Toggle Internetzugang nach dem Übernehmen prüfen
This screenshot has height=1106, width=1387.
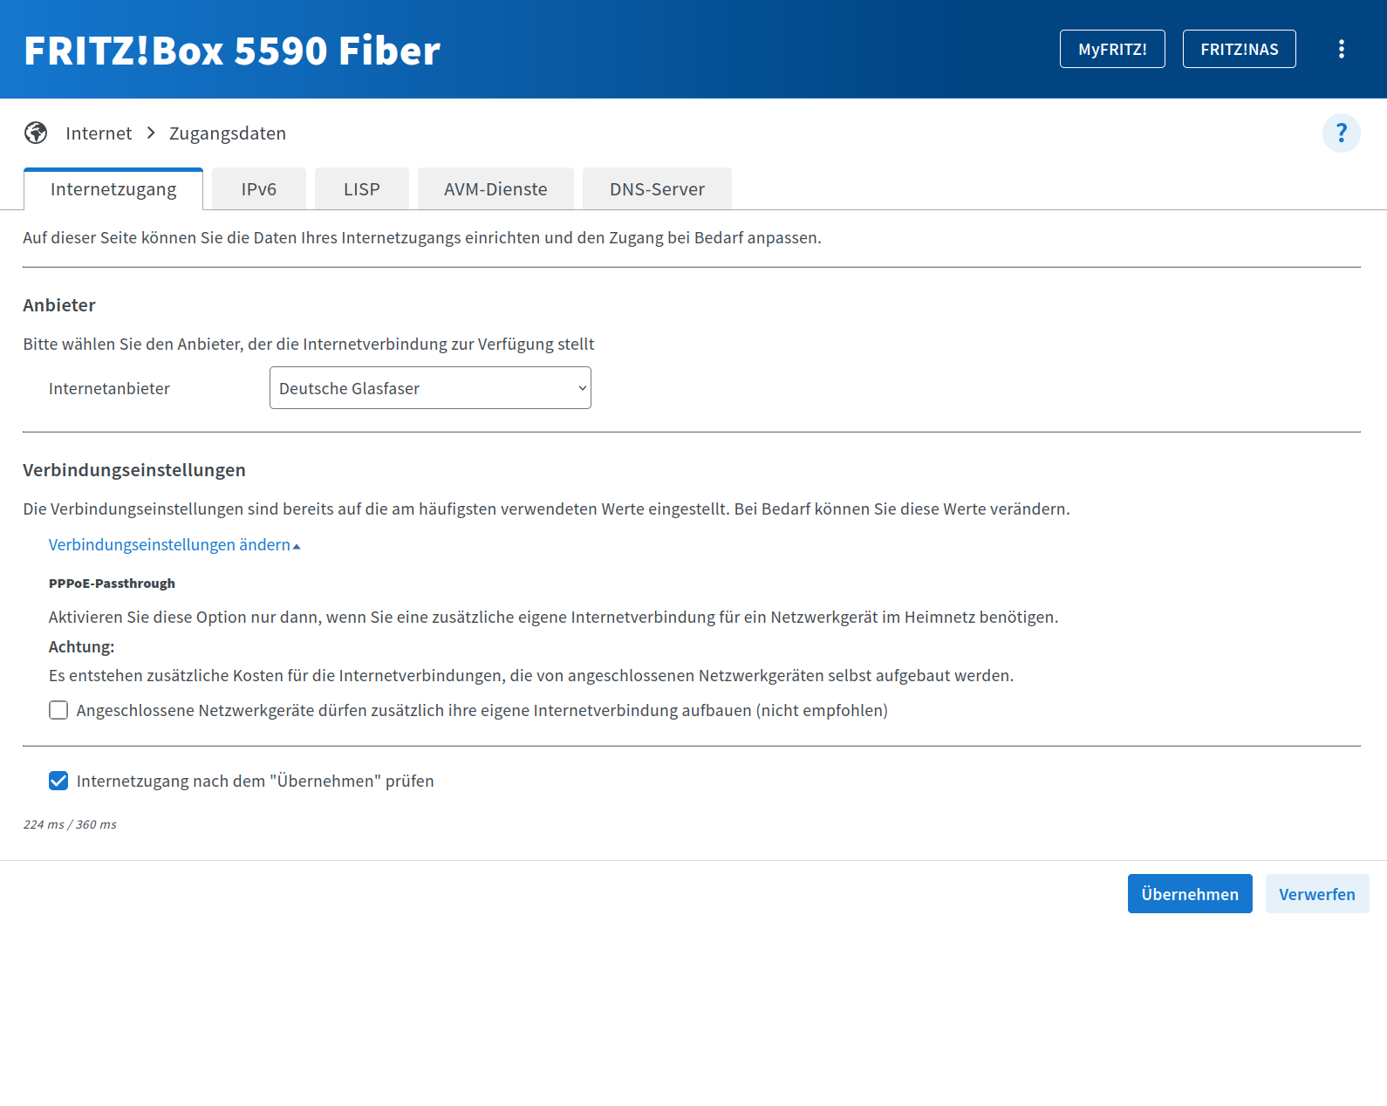pyautogui.click(x=58, y=781)
